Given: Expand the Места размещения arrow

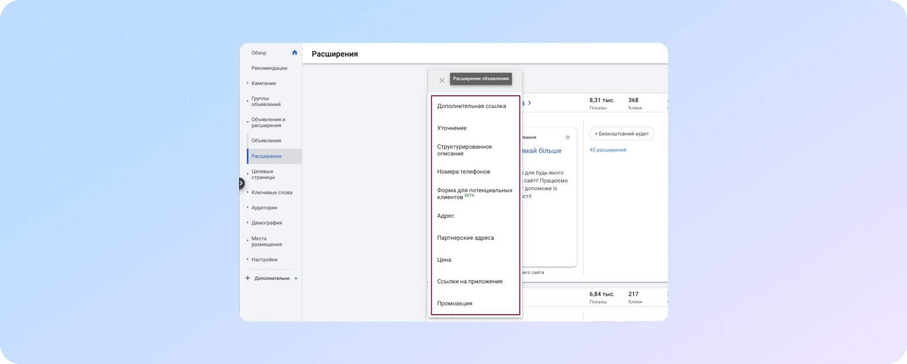Looking at the screenshot, I should point(248,241).
